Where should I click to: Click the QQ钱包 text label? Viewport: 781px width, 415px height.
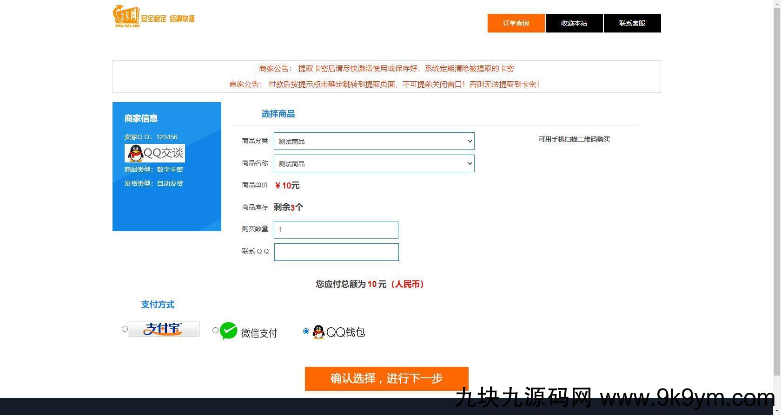pos(346,332)
